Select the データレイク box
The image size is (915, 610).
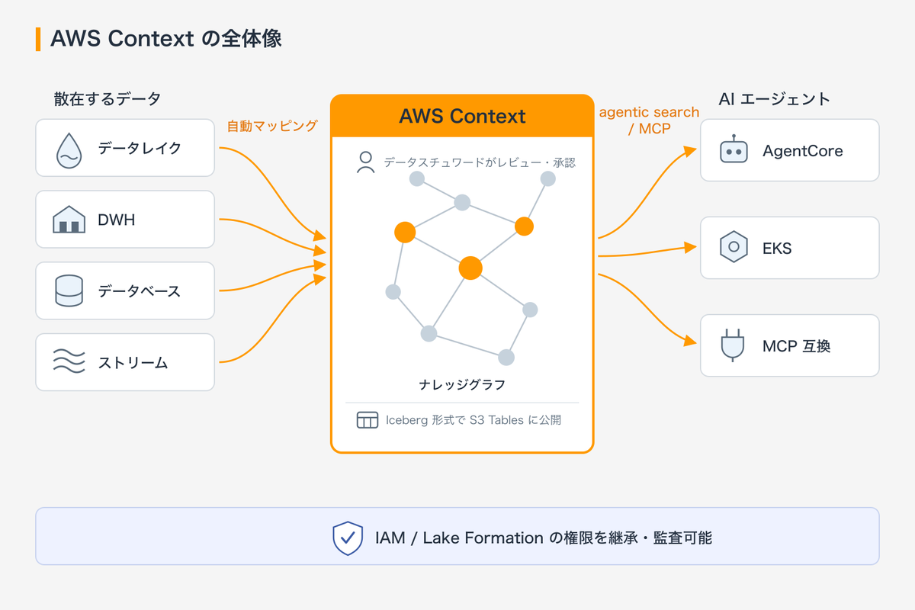125,147
